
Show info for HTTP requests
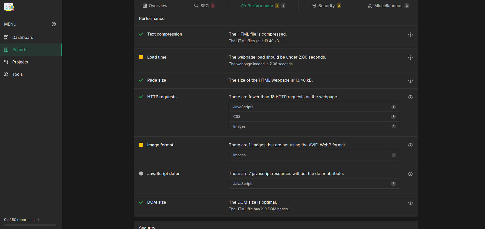[410, 97]
